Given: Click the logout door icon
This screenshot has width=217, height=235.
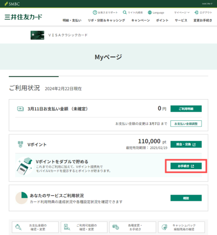Looking at the screenshot, I should 196,13.
